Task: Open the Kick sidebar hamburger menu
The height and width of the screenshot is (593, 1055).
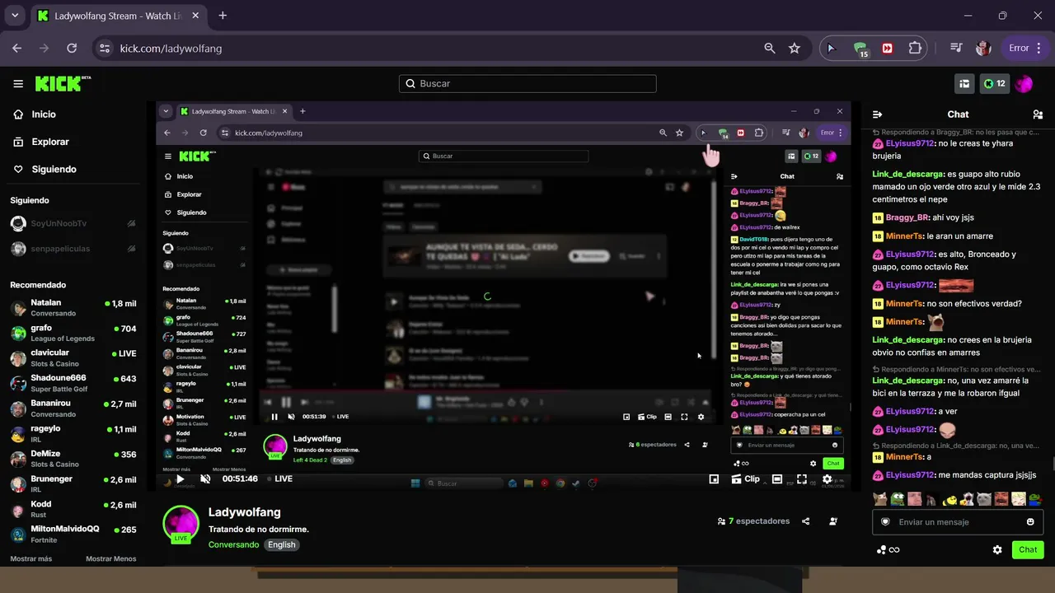Action: click(x=18, y=83)
